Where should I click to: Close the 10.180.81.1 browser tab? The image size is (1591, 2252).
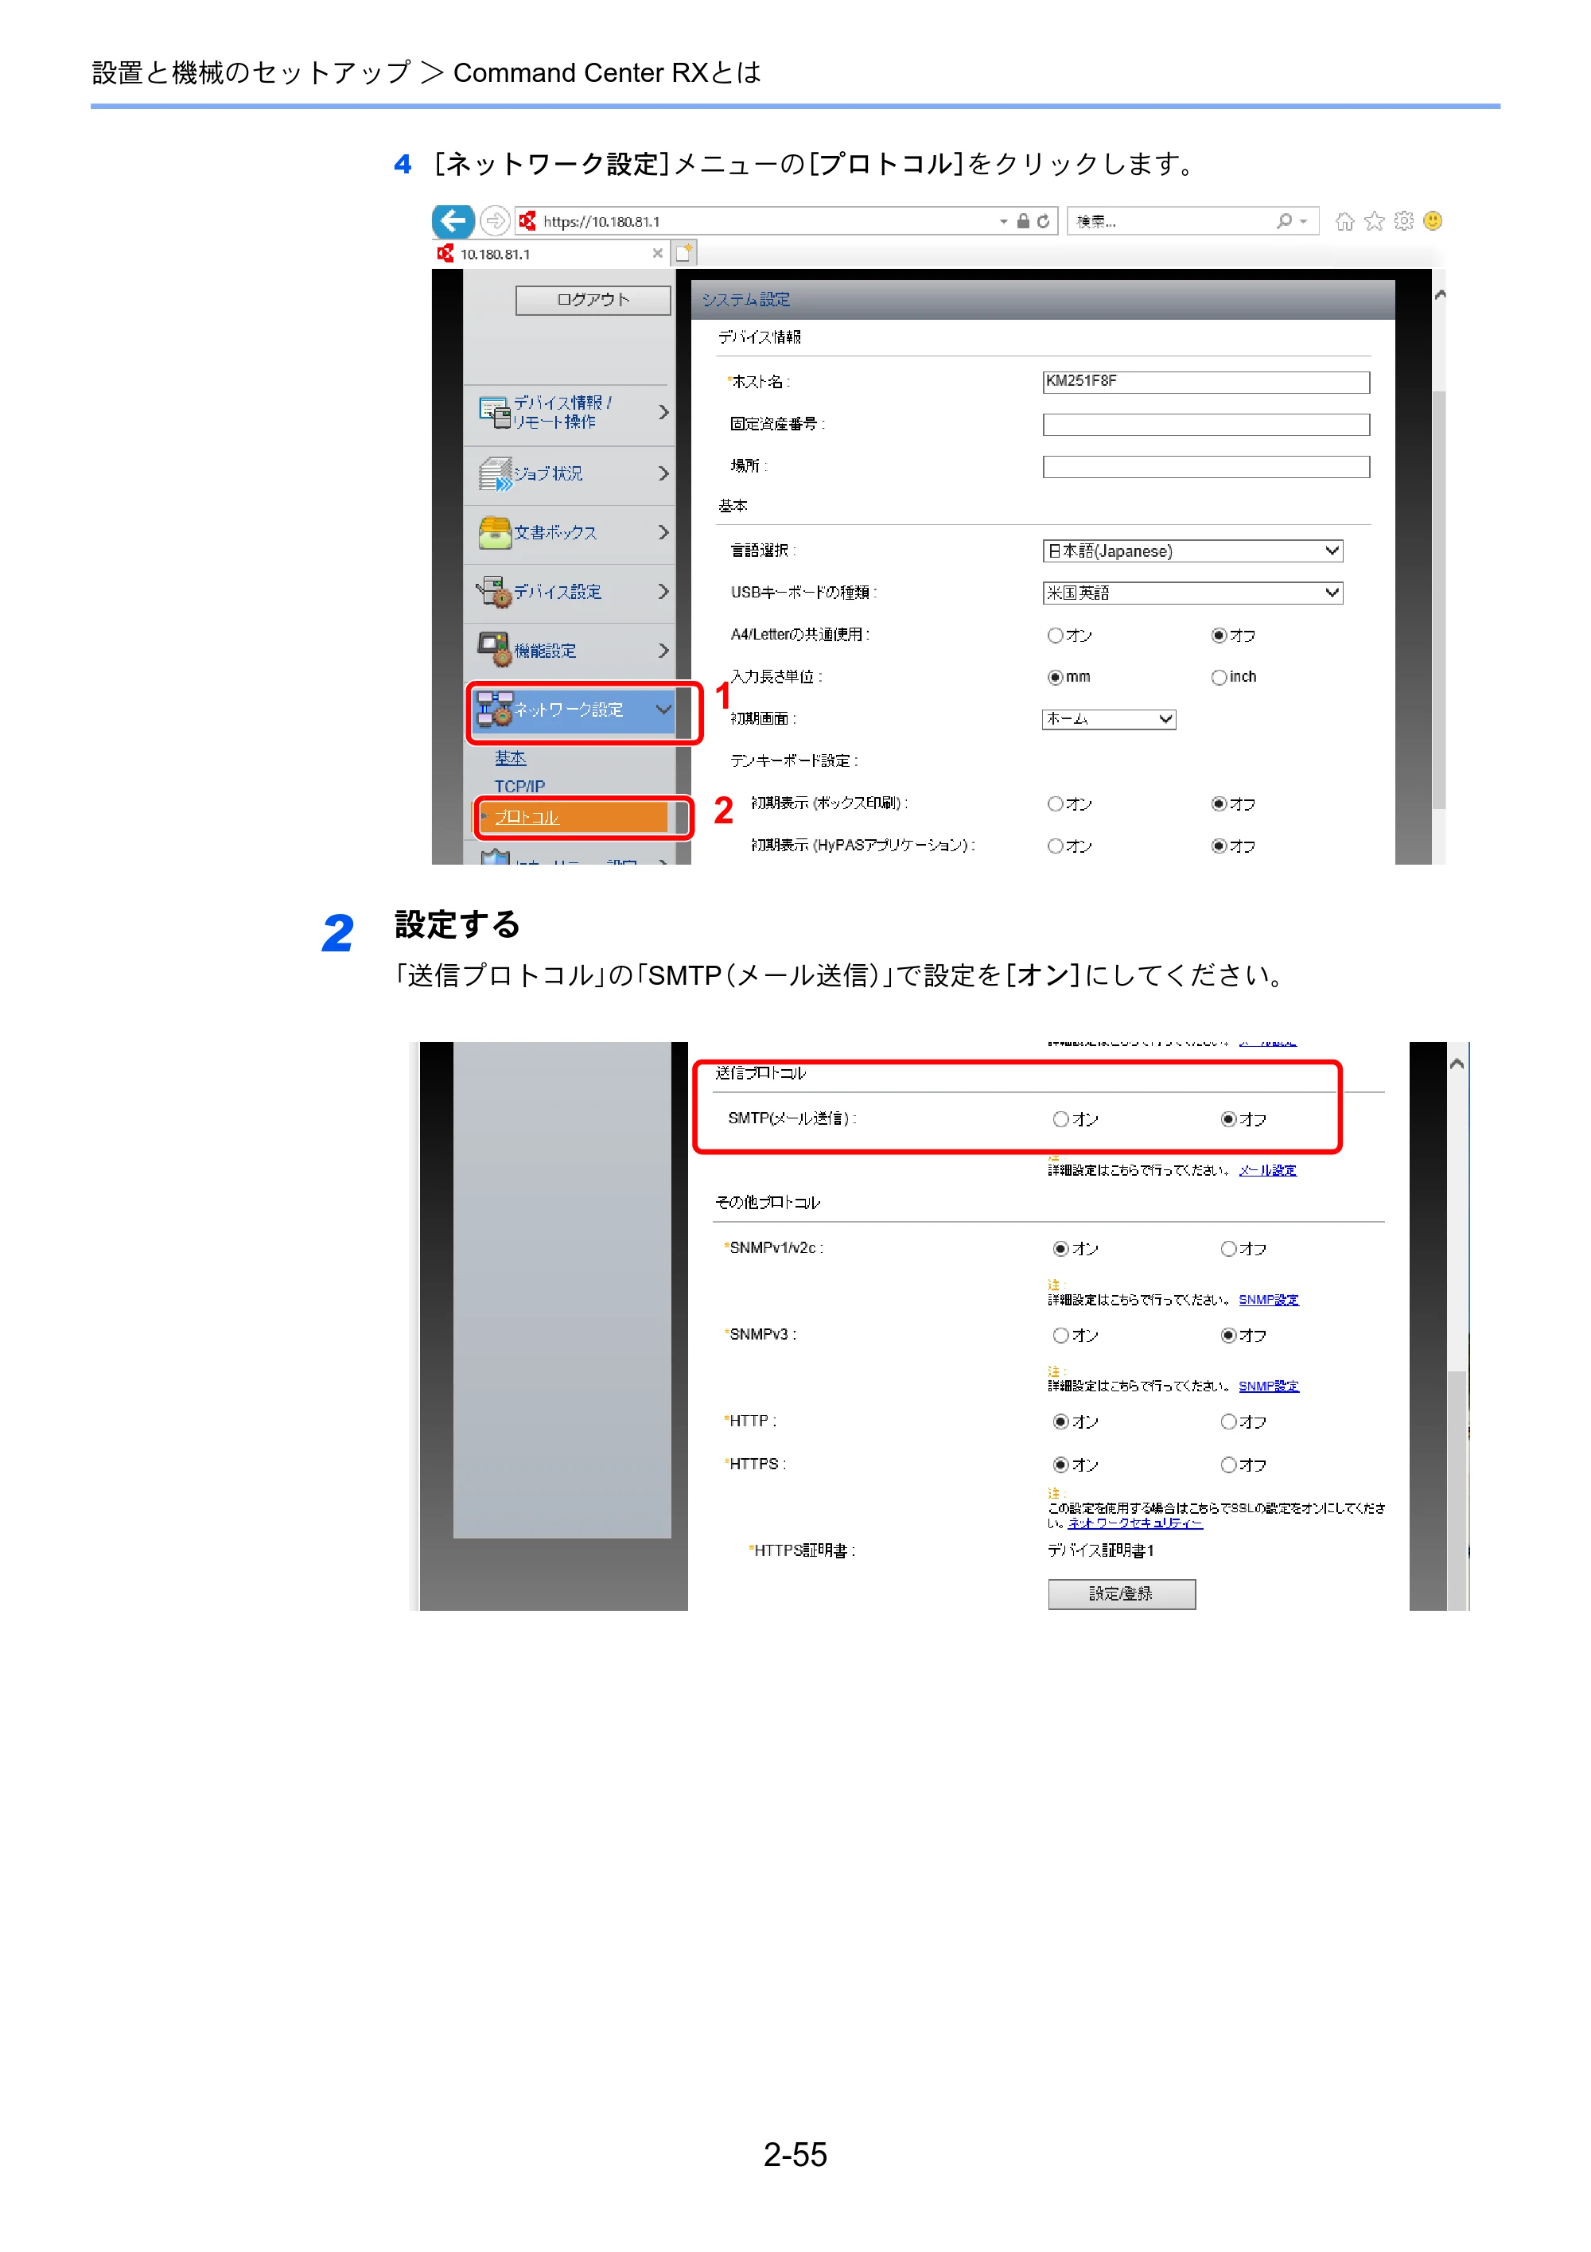coord(657,253)
